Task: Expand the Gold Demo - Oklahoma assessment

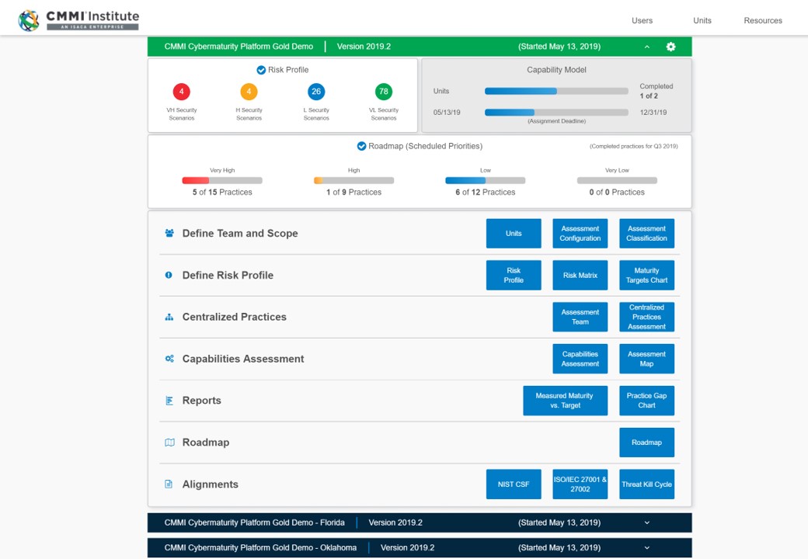Action: pyautogui.click(x=646, y=547)
